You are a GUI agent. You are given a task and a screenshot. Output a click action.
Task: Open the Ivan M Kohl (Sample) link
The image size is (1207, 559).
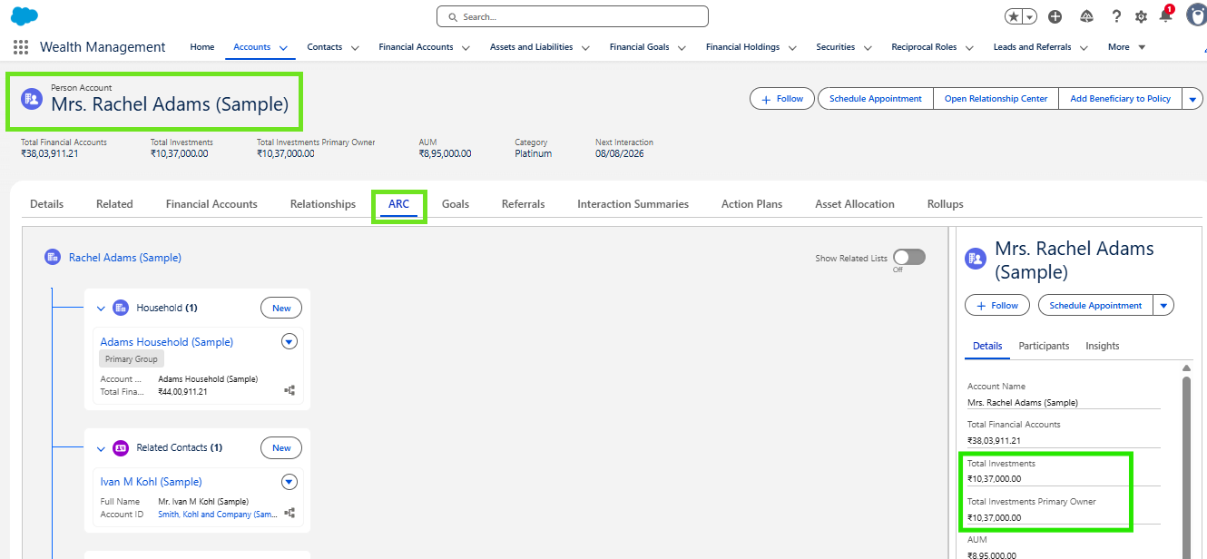pyautogui.click(x=151, y=482)
